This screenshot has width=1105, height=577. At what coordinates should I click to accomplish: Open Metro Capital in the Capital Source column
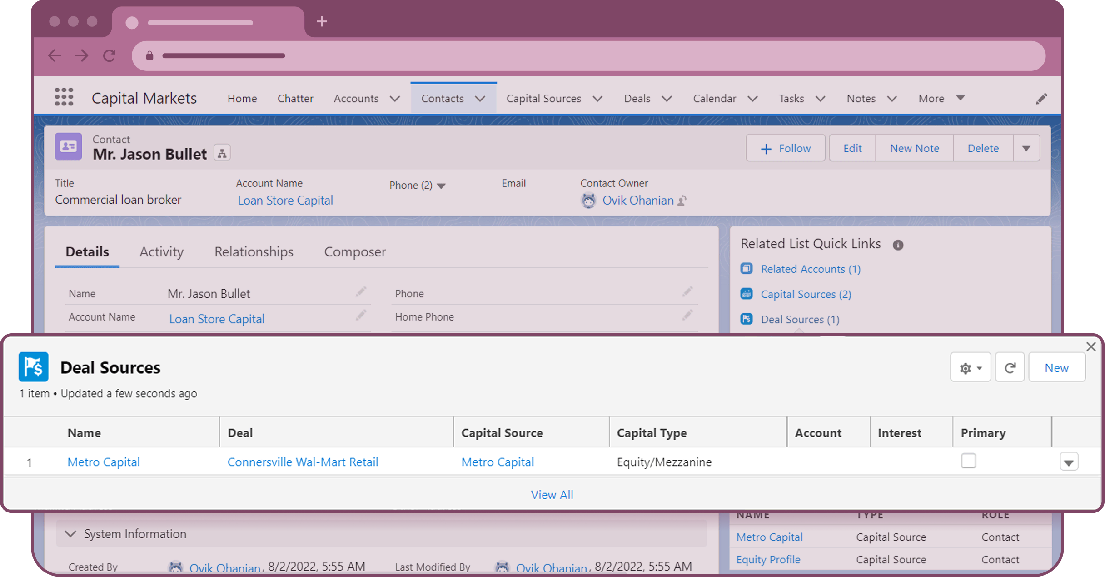point(498,462)
